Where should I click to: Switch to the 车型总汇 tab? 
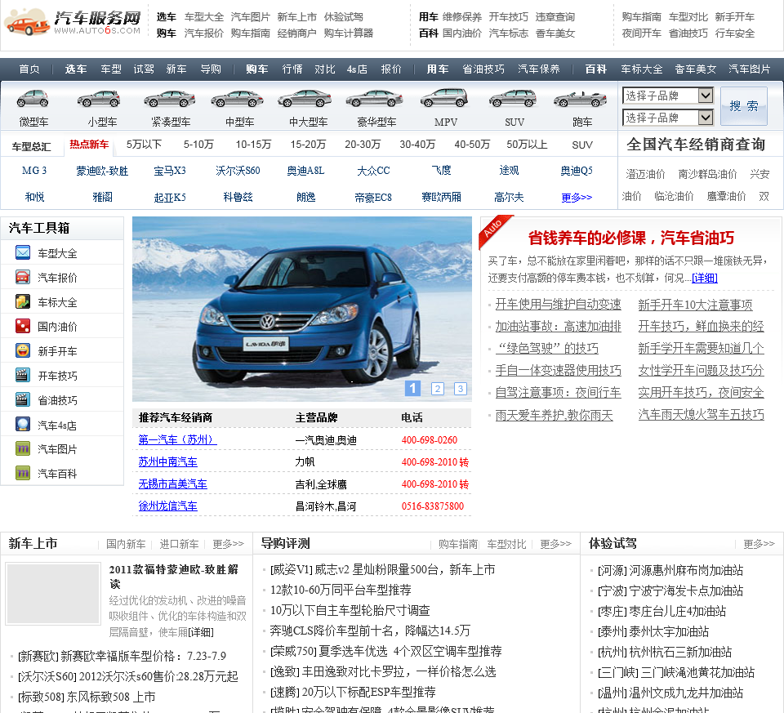(x=32, y=146)
